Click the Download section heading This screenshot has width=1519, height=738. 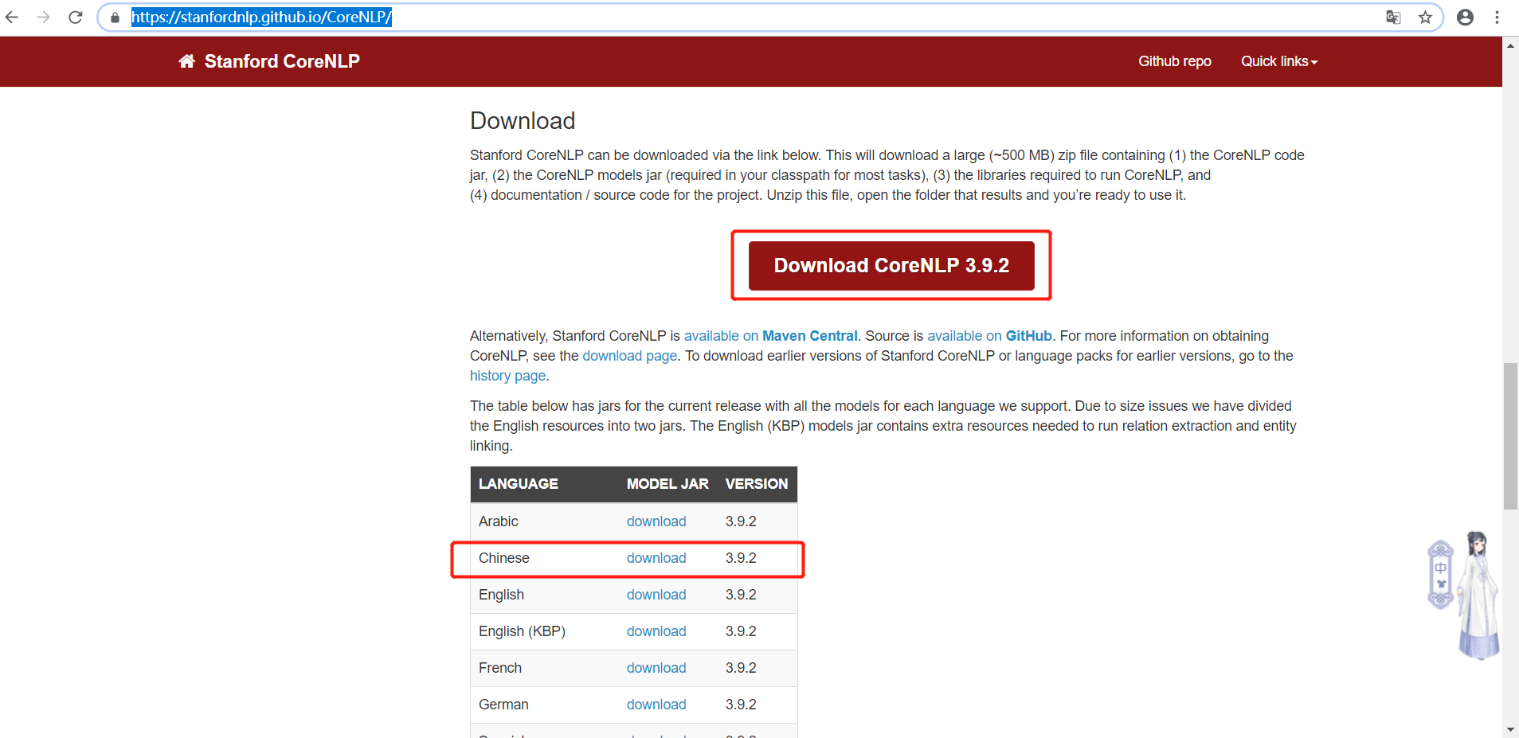[x=523, y=121]
